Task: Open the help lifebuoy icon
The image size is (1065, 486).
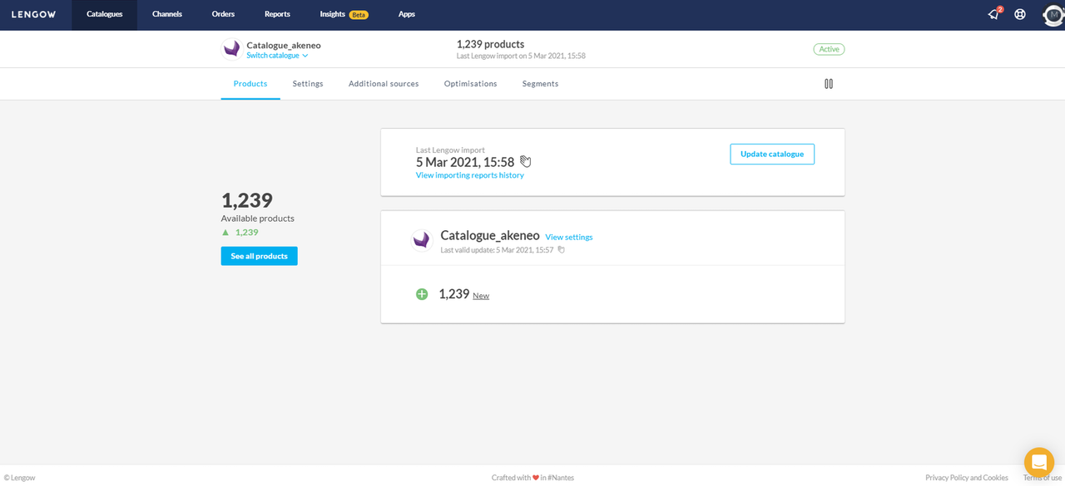Action: pos(1020,14)
